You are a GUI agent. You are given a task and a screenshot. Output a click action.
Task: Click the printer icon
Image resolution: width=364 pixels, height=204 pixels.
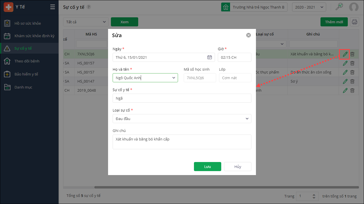tap(354, 22)
